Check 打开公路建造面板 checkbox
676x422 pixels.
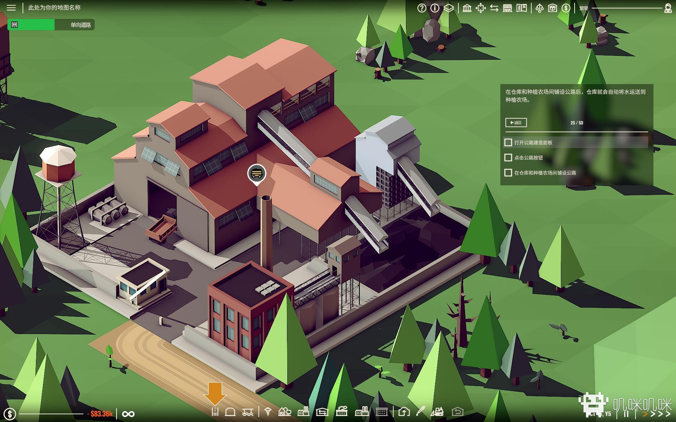point(508,142)
